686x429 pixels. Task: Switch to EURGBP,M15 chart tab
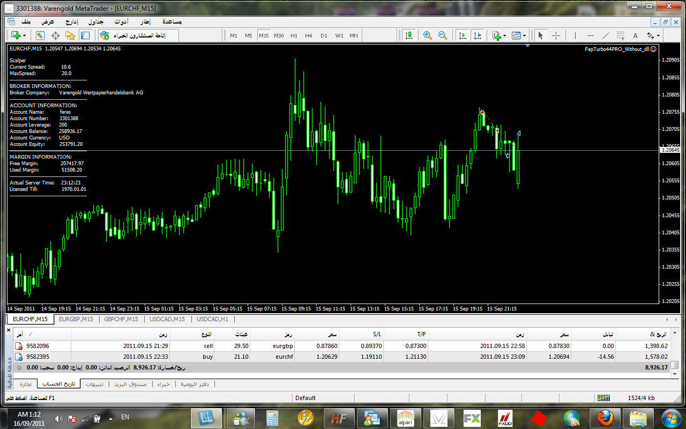click(76, 319)
